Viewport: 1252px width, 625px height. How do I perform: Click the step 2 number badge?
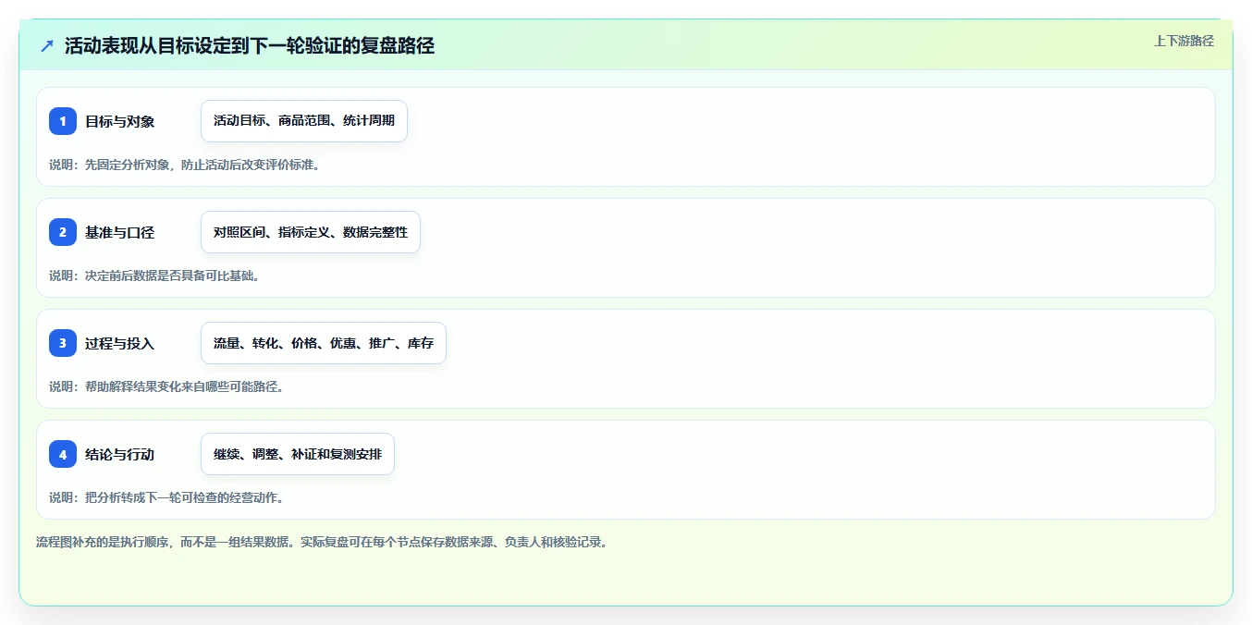(x=63, y=232)
